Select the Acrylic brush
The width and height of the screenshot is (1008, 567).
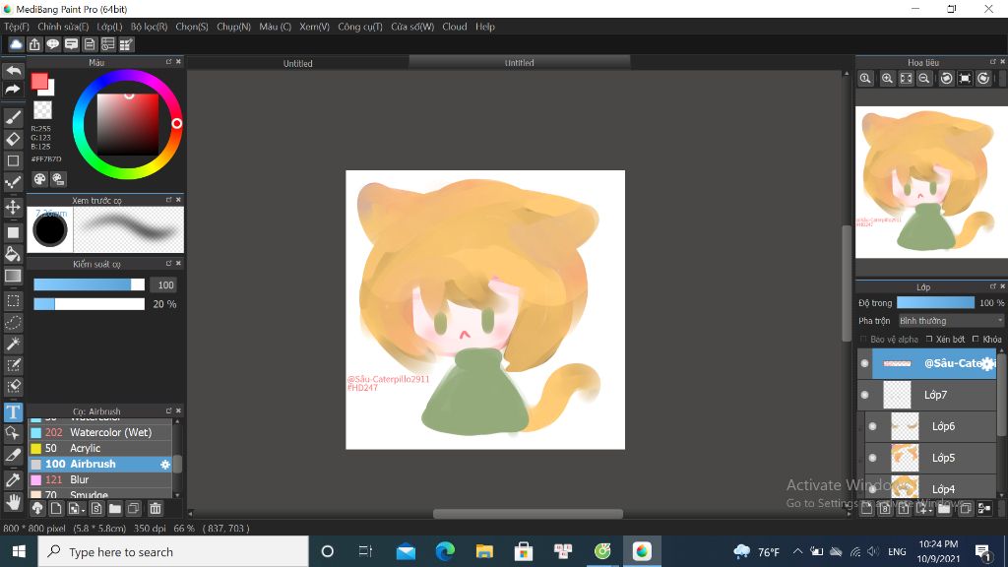[100, 448]
